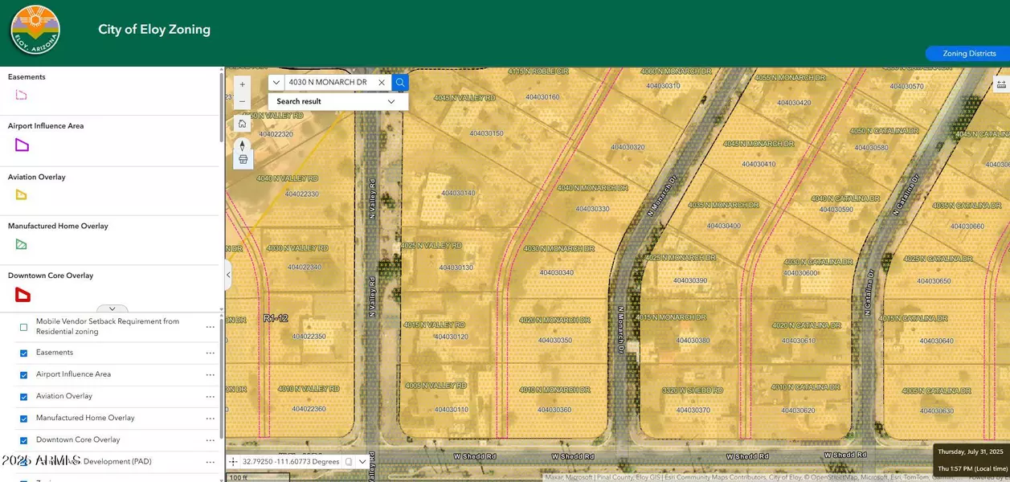This screenshot has width=1010, height=482.
Task: Click the City of Eloy logo
Action: (35, 31)
